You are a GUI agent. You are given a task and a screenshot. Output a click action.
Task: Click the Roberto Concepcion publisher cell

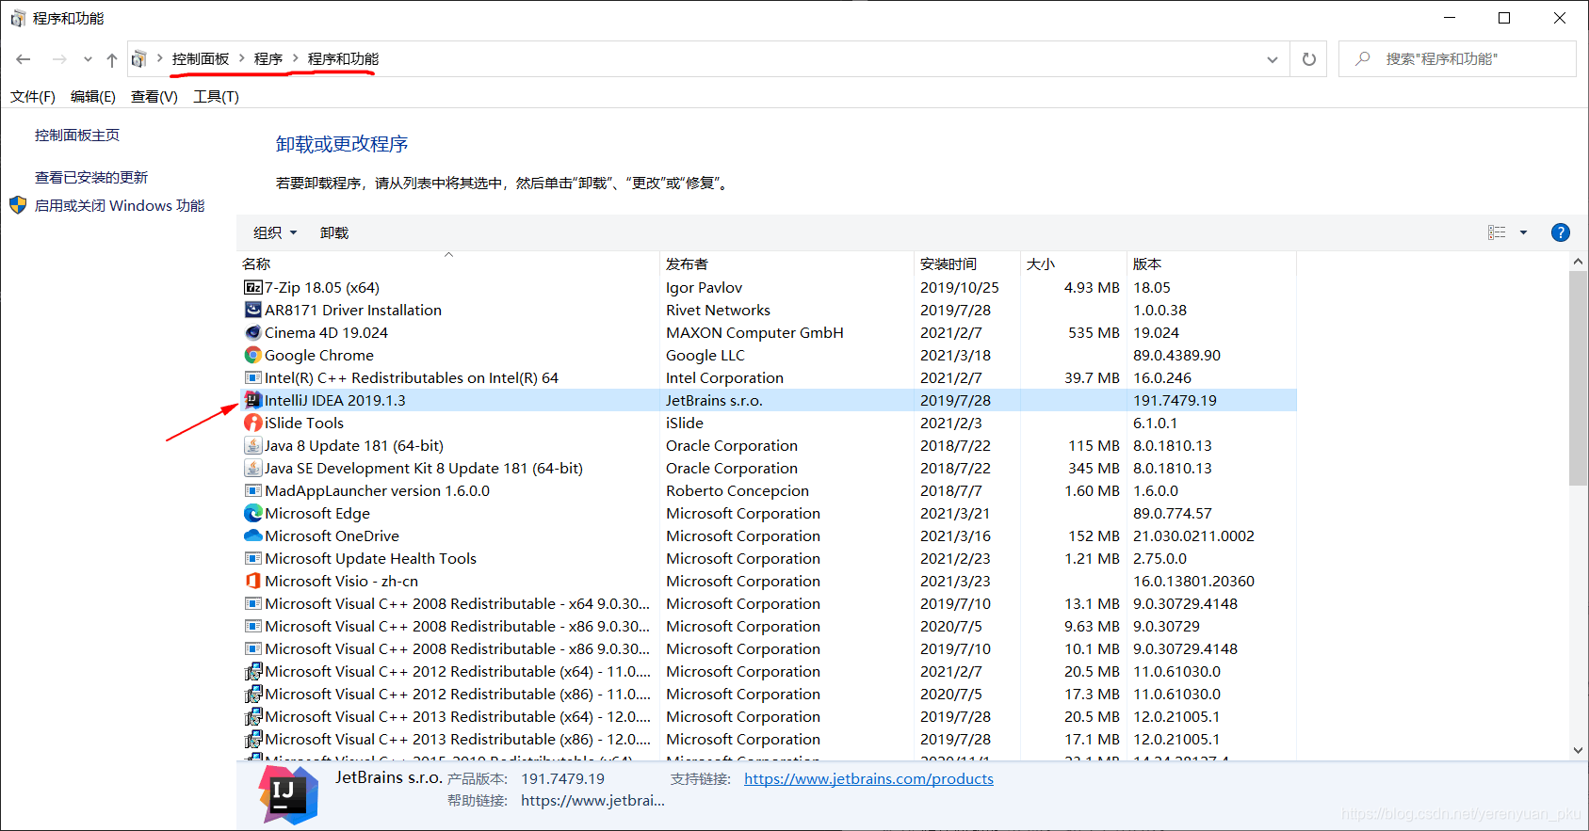738,491
